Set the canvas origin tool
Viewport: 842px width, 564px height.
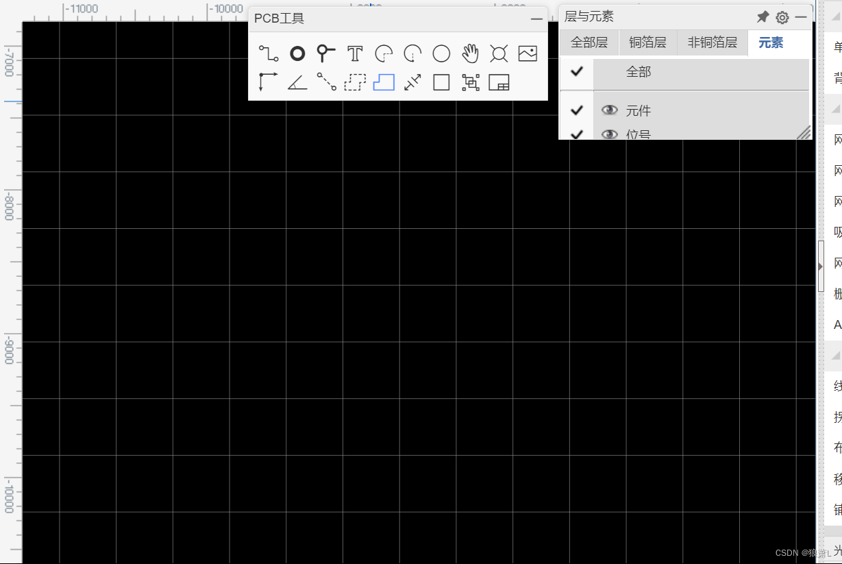[268, 82]
